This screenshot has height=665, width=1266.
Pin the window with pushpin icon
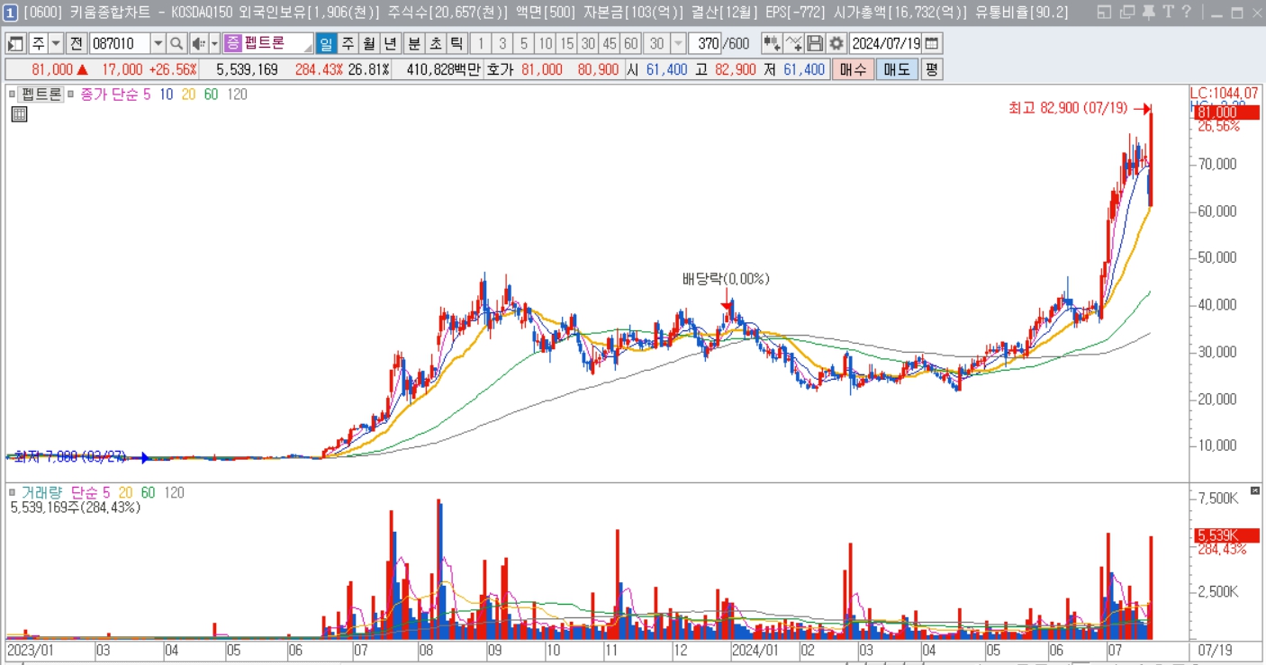click(1148, 12)
